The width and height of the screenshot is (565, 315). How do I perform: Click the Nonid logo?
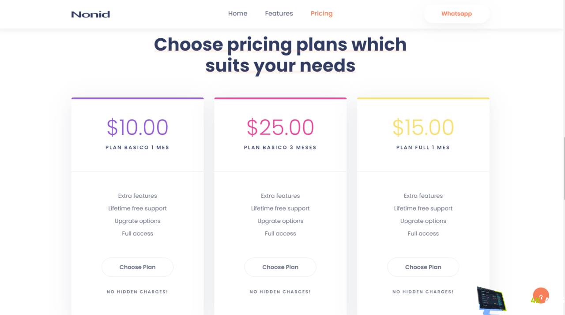(90, 14)
